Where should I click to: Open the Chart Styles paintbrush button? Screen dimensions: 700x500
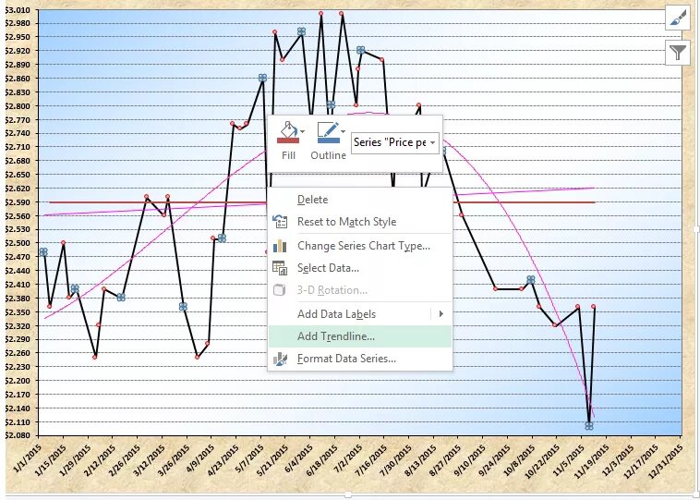(x=677, y=18)
